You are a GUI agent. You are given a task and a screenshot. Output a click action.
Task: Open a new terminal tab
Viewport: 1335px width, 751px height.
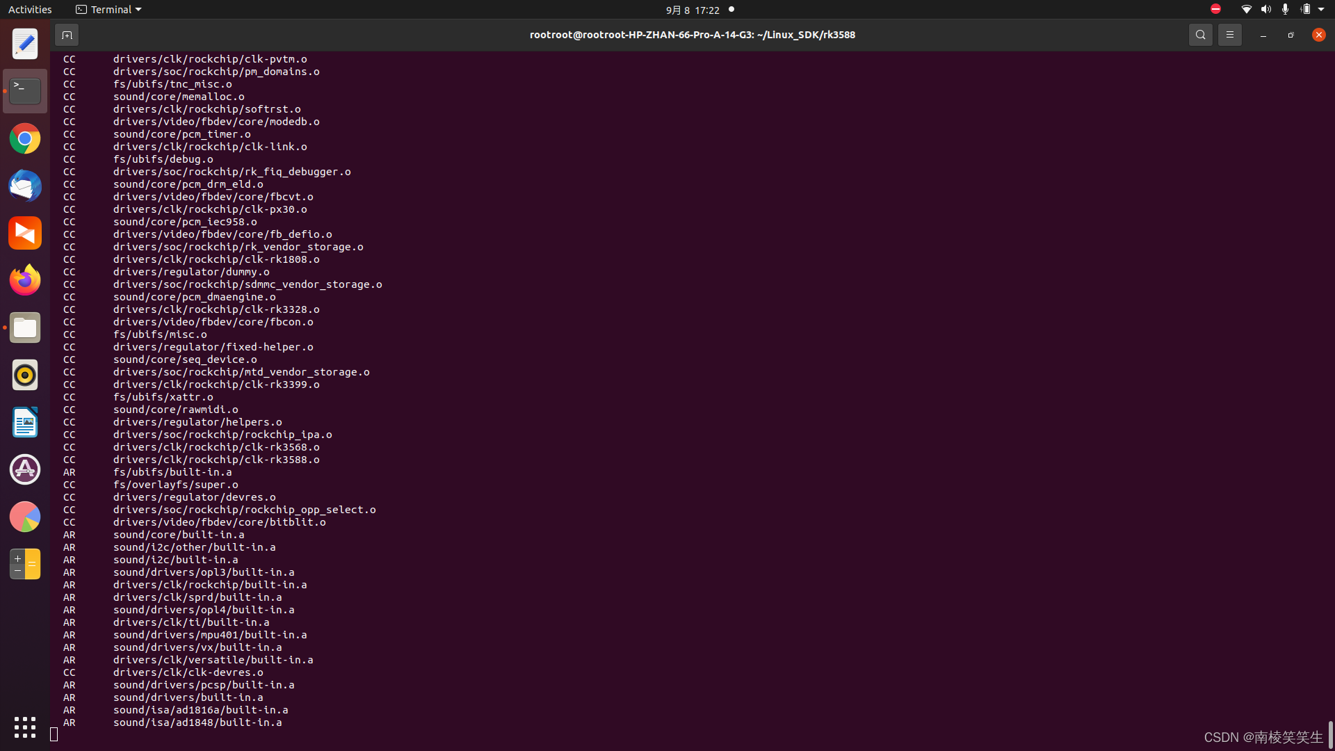(x=67, y=35)
